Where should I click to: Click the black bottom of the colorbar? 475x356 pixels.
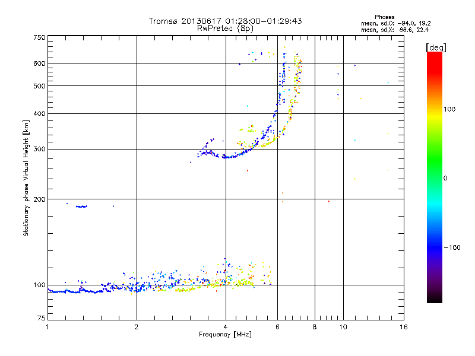435,298
